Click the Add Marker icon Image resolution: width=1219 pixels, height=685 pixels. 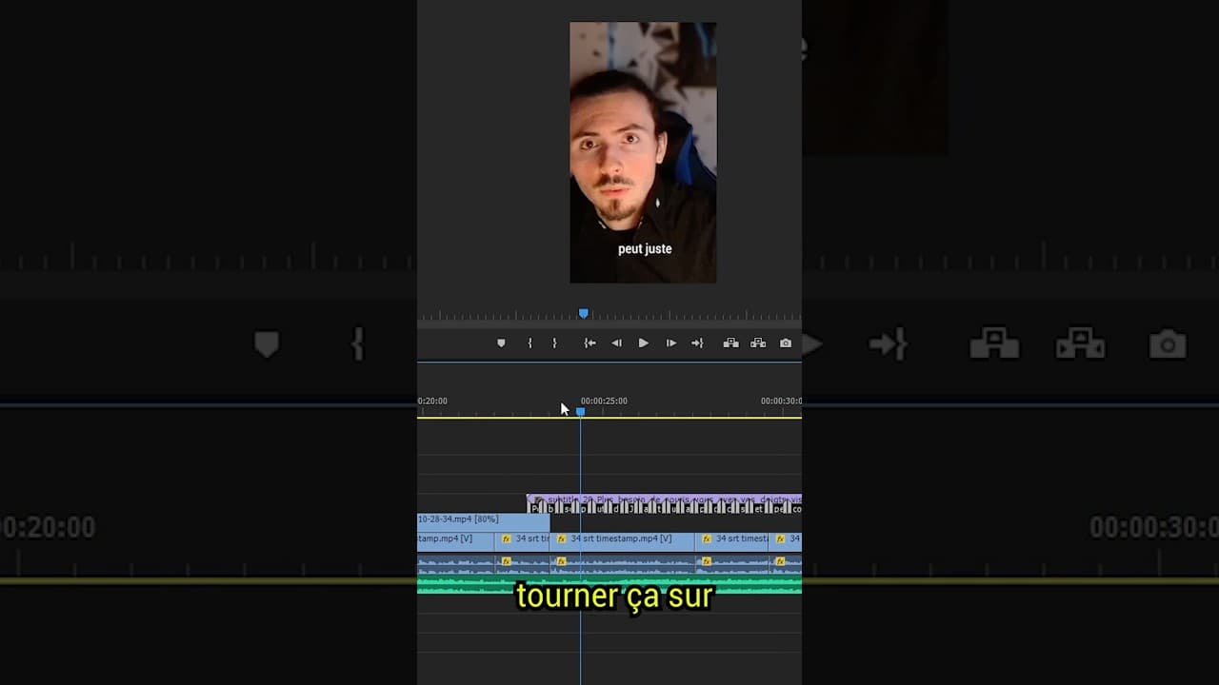tap(502, 343)
